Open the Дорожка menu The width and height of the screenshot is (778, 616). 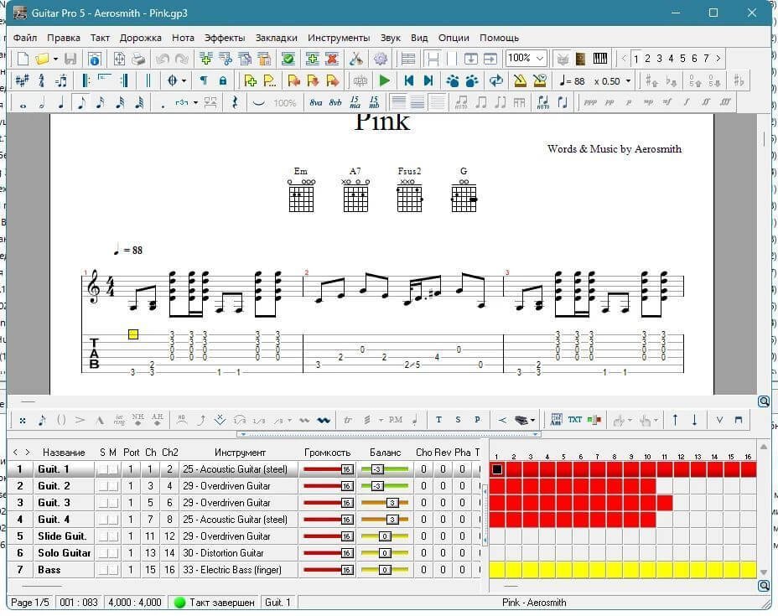[140, 38]
